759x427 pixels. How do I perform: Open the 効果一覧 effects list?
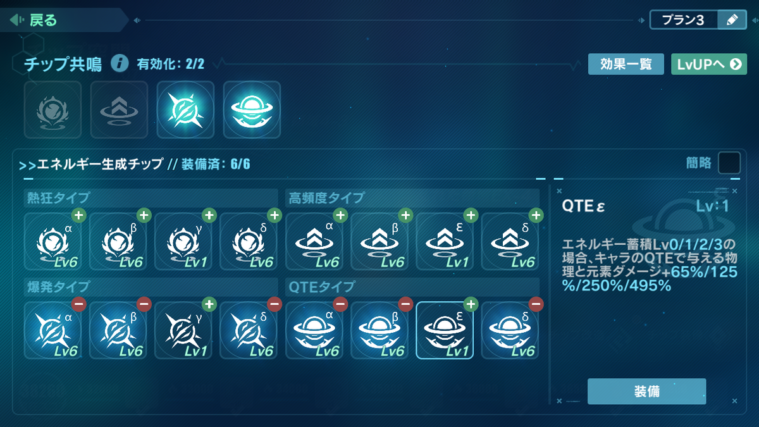626,64
